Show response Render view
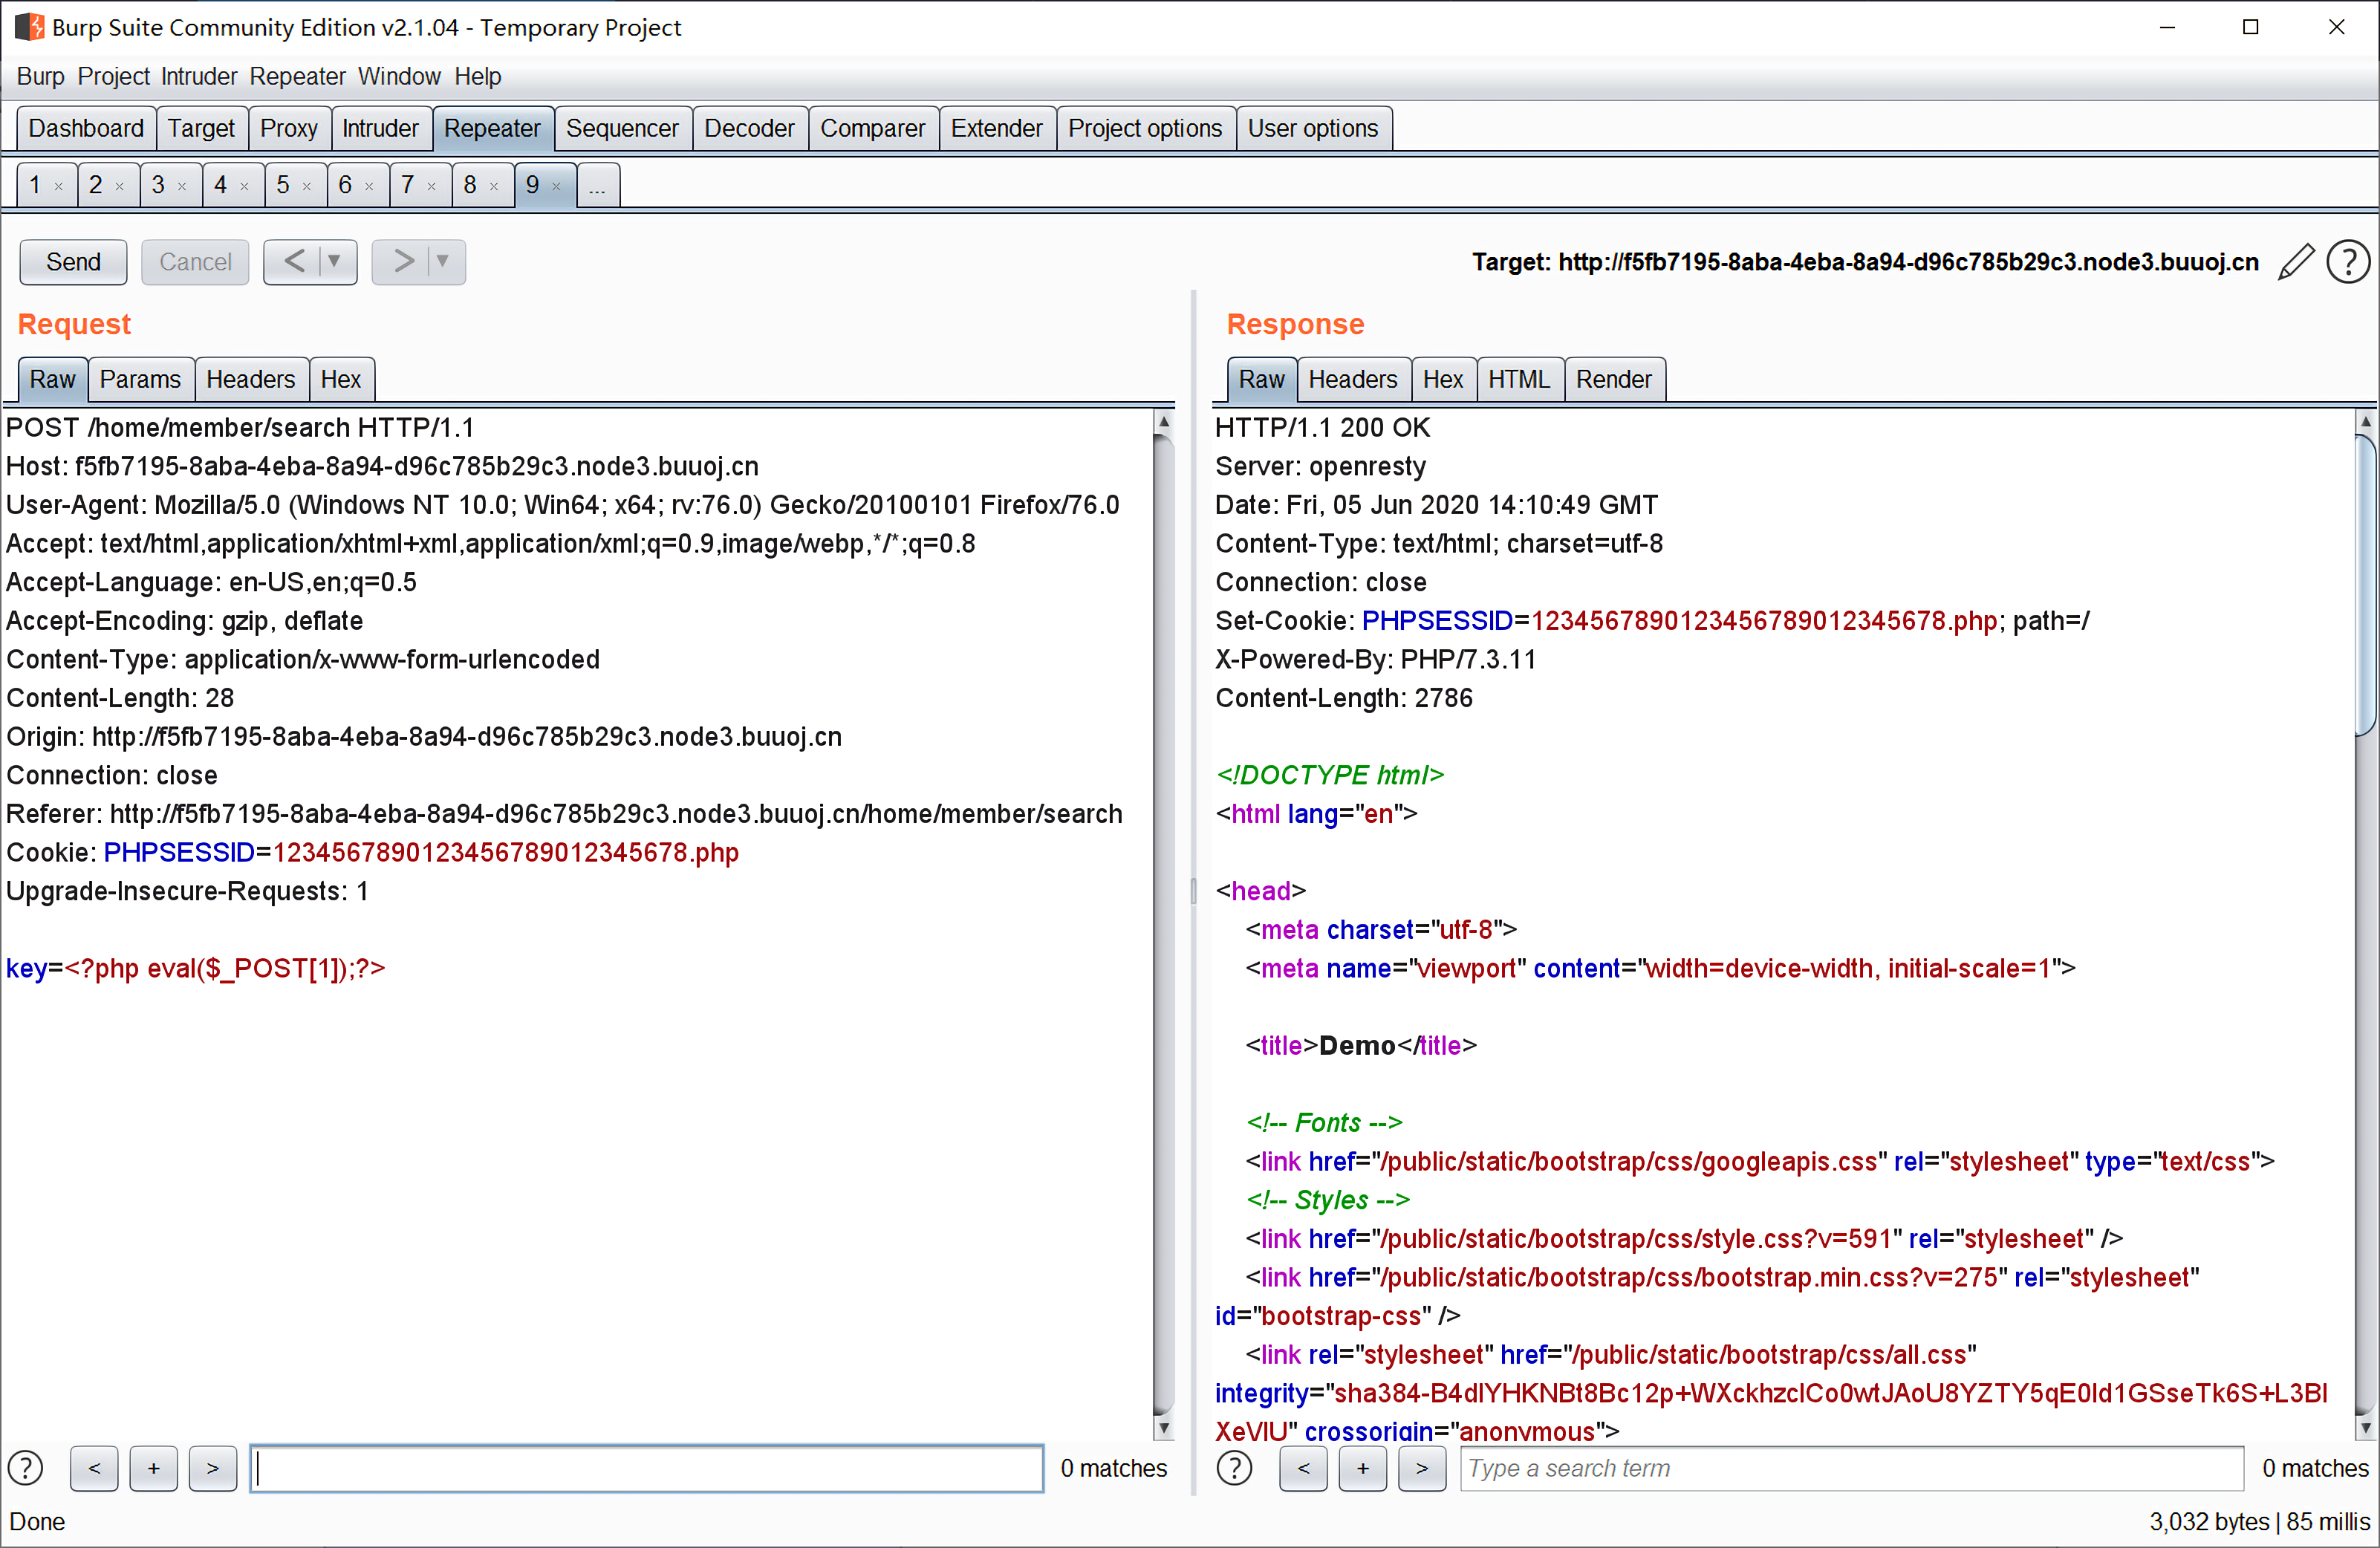Image resolution: width=2380 pixels, height=1548 pixels. pyautogui.click(x=1614, y=380)
